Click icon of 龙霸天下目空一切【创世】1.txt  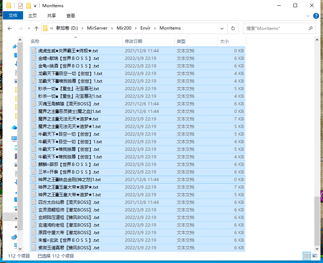tap(34, 73)
